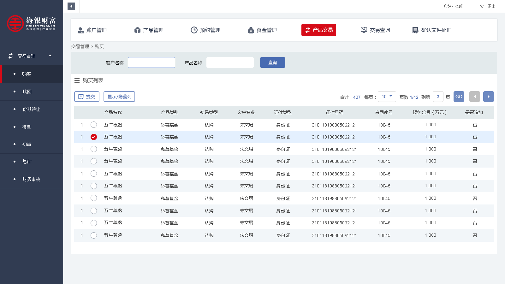Open the 显示/隐藏列 column visibility options
The width and height of the screenshot is (505, 284).
[119, 97]
